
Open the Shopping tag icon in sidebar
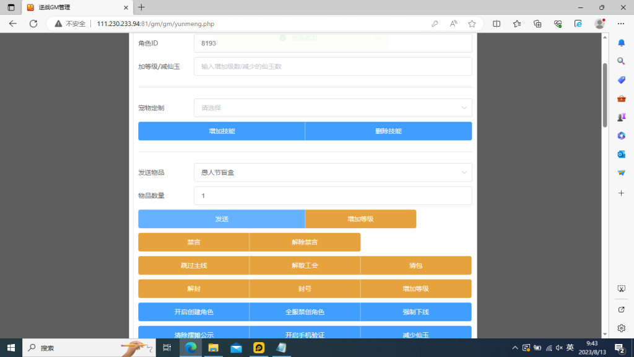pyautogui.click(x=621, y=79)
